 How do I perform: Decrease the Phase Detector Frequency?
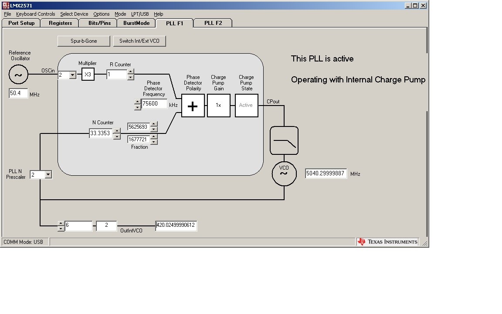[x=137, y=107]
